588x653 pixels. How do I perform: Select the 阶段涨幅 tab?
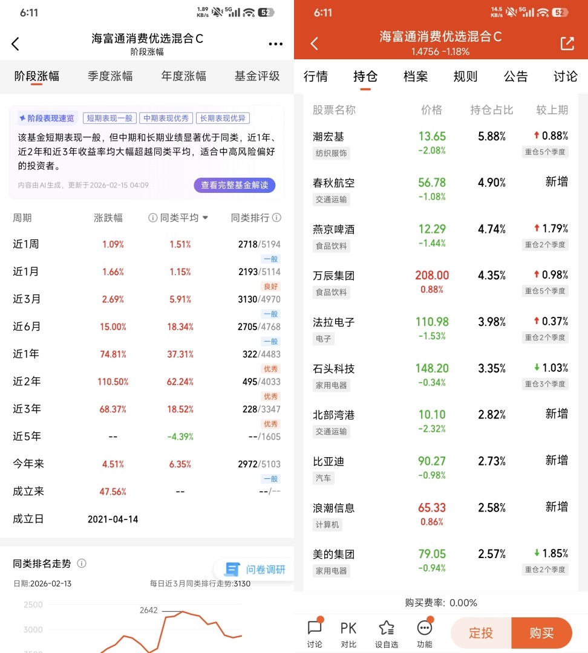[x=37, y=76]
